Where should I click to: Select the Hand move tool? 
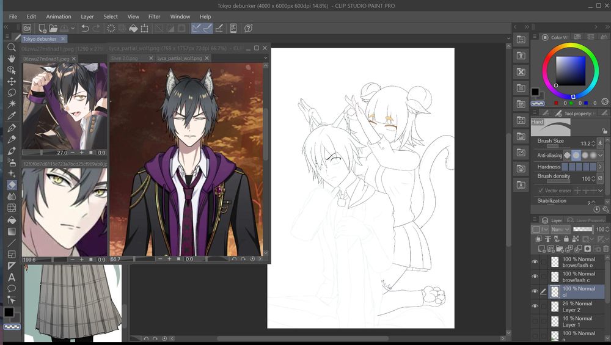tap(12, 59)
